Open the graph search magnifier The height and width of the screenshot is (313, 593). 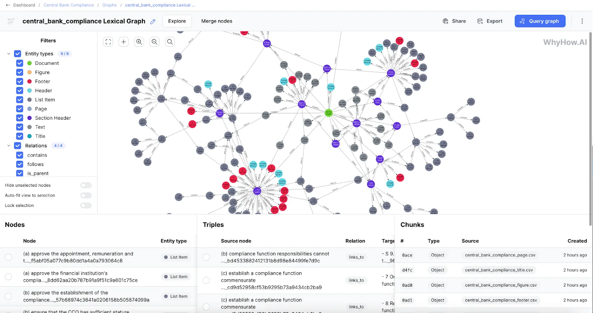(x=170, y=42)
